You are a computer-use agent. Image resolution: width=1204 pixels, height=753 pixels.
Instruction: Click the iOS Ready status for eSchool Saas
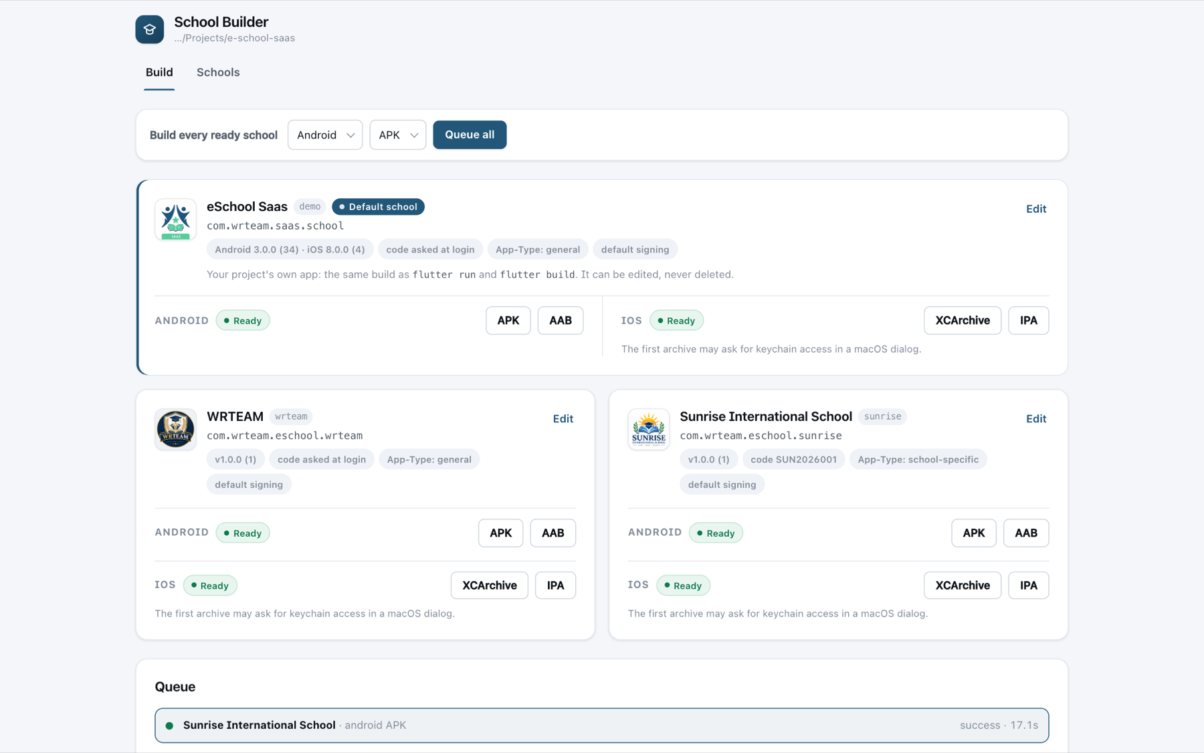676,321
